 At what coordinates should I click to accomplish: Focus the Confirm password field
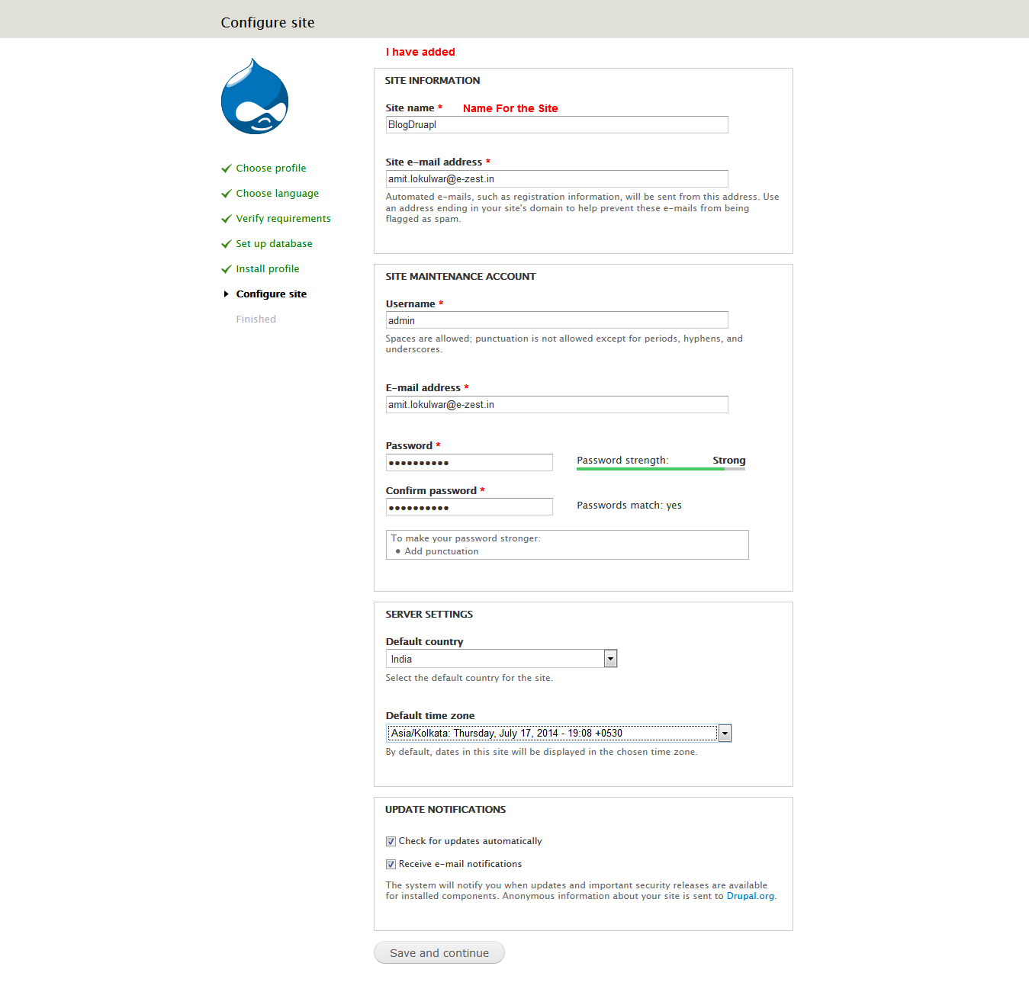(x=468, y=507)
